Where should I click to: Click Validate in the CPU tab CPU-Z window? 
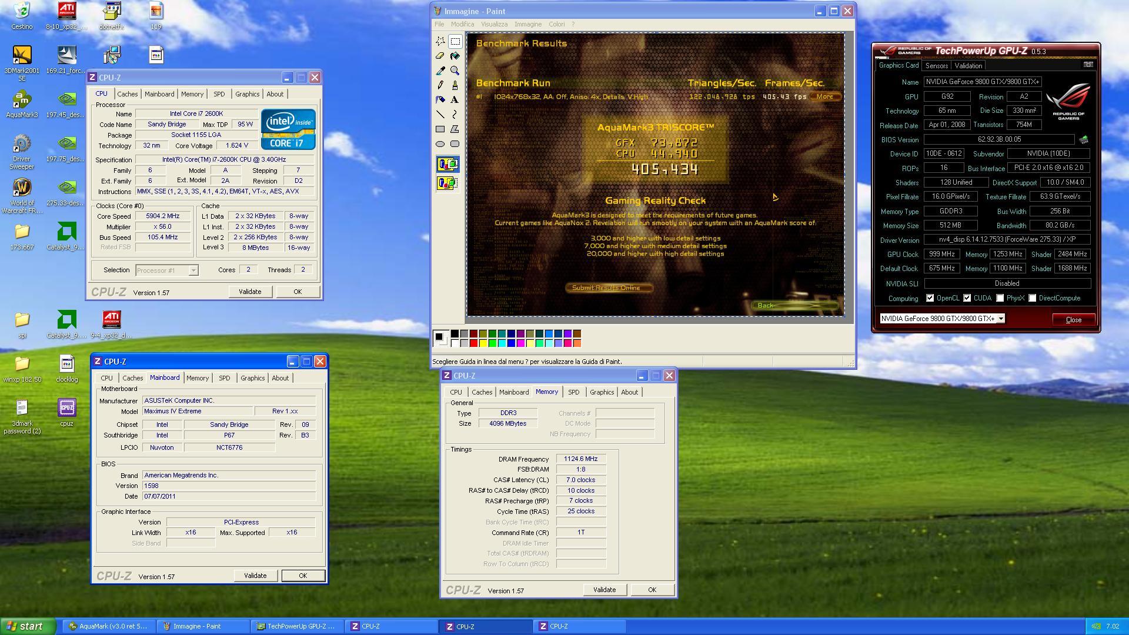click(250, 292)
